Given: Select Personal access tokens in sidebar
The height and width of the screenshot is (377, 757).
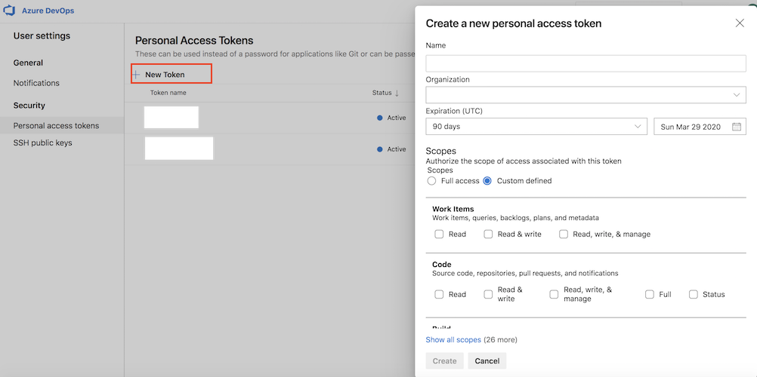Looking at the screenshot, I should 56,126.
